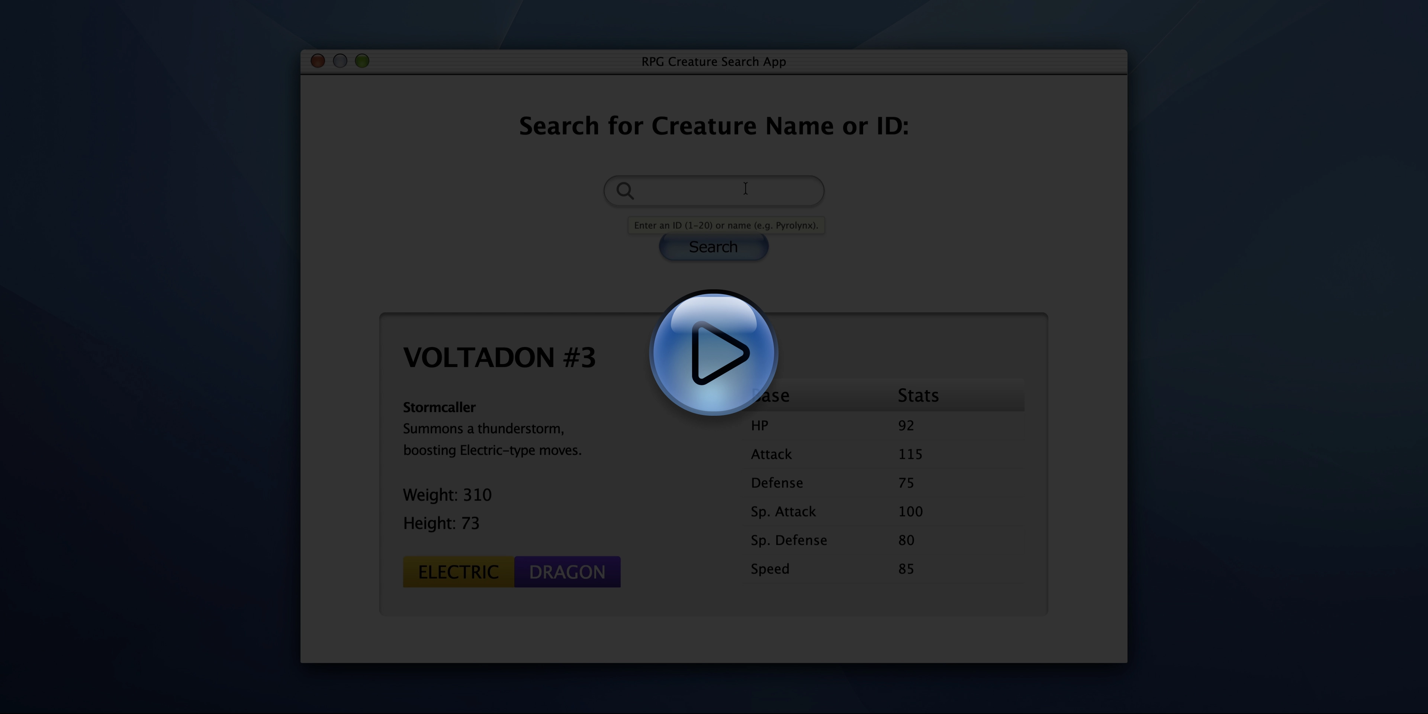Click the DRAGON type badge
This screenshot has height=714, width=1428.
567,572
